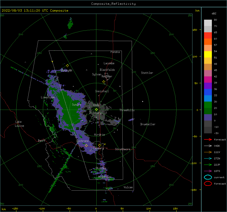Click the Blackfalds town label
This screenshot has height=212, width=227.
pyautogui.click(x=107, y=70)
